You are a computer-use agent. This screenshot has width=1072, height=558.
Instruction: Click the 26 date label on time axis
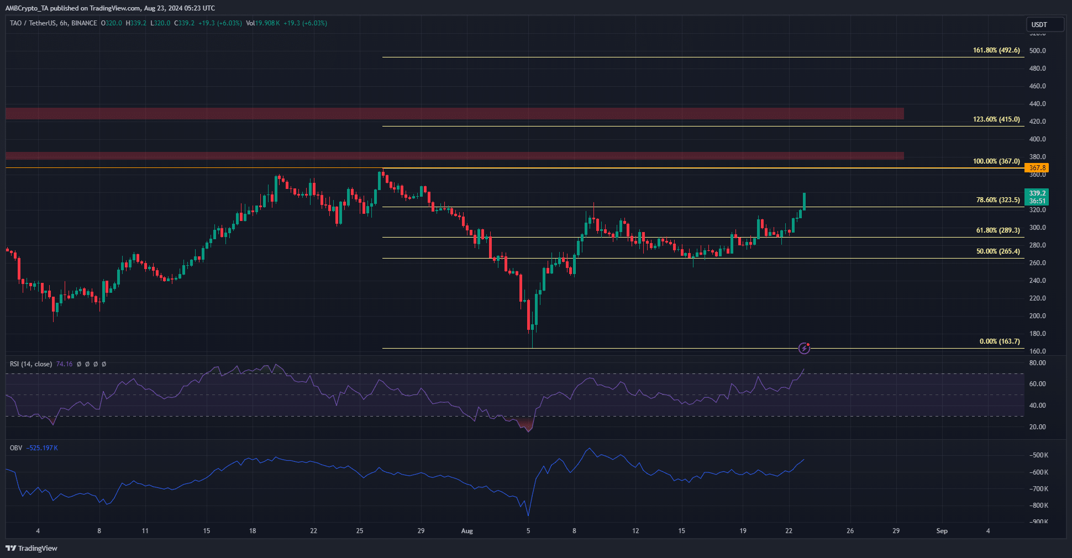[x=850, y=531]
